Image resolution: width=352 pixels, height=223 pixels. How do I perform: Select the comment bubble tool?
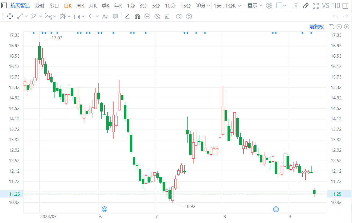coord(115,17)
